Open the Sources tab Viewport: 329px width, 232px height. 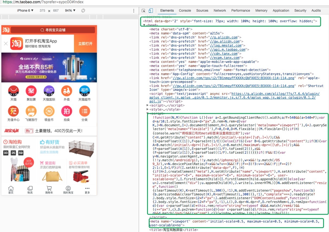pos(202,11)
